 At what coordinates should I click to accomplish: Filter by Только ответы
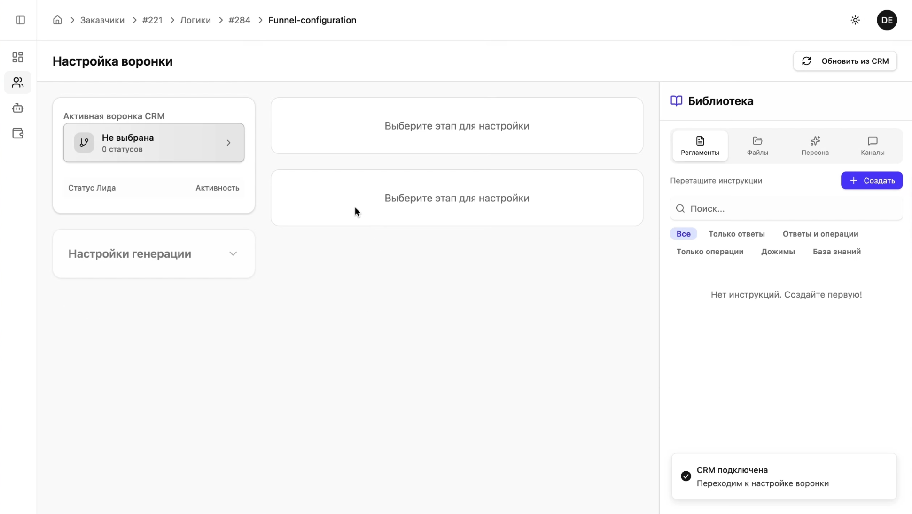click(x=736, y=234)
